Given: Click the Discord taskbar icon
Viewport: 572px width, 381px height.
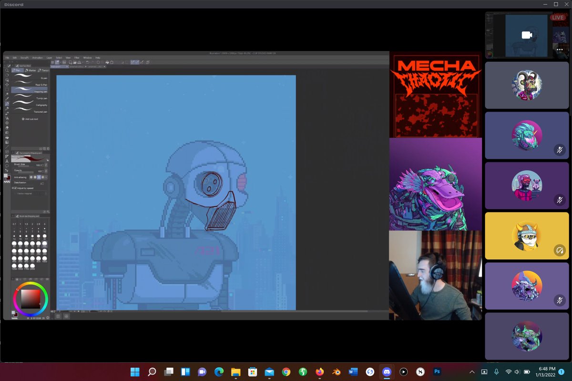Looking at the screenshot, I should (386, 371).
